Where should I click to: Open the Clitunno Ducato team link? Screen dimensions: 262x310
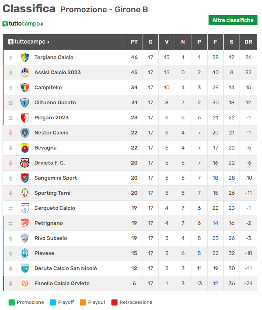(55, 103)
